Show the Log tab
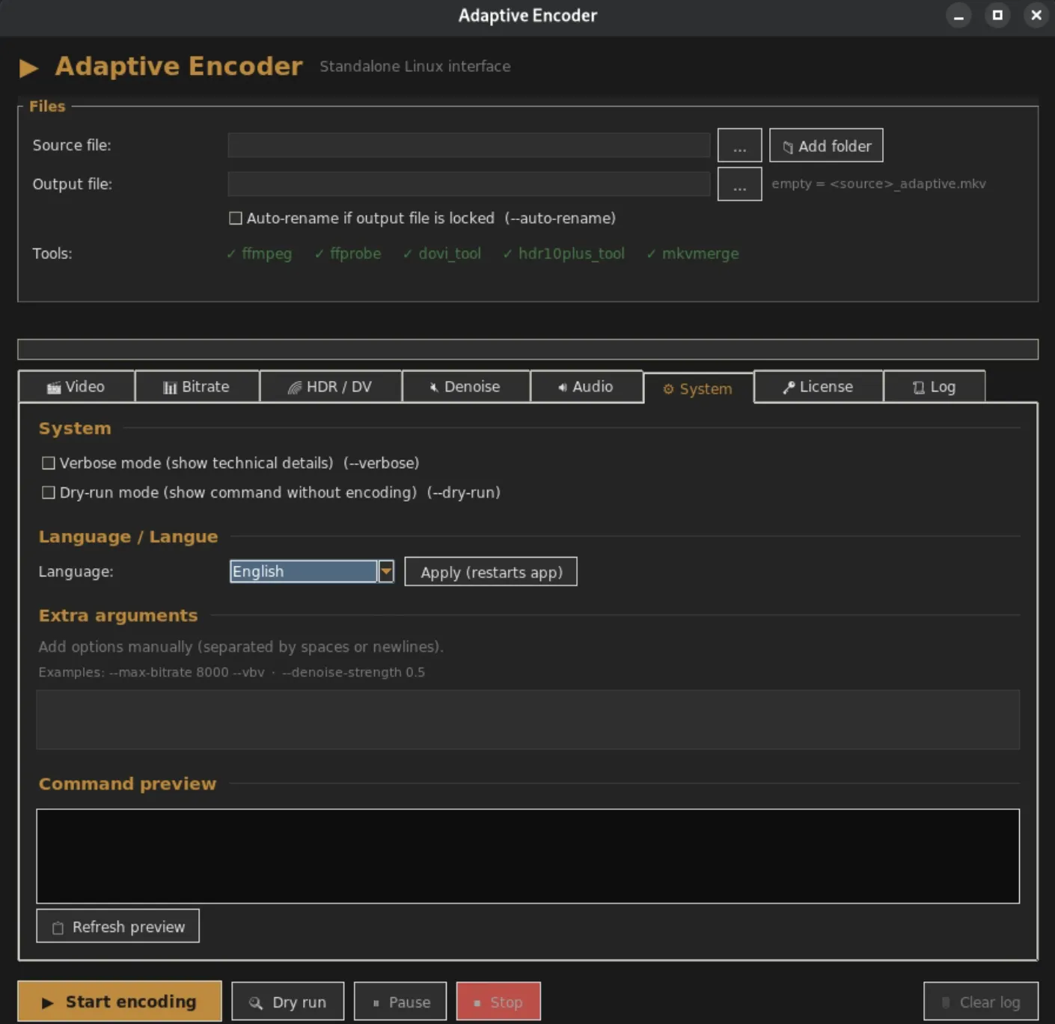Screen dimensions: 1055x1024 coord(935,387)
